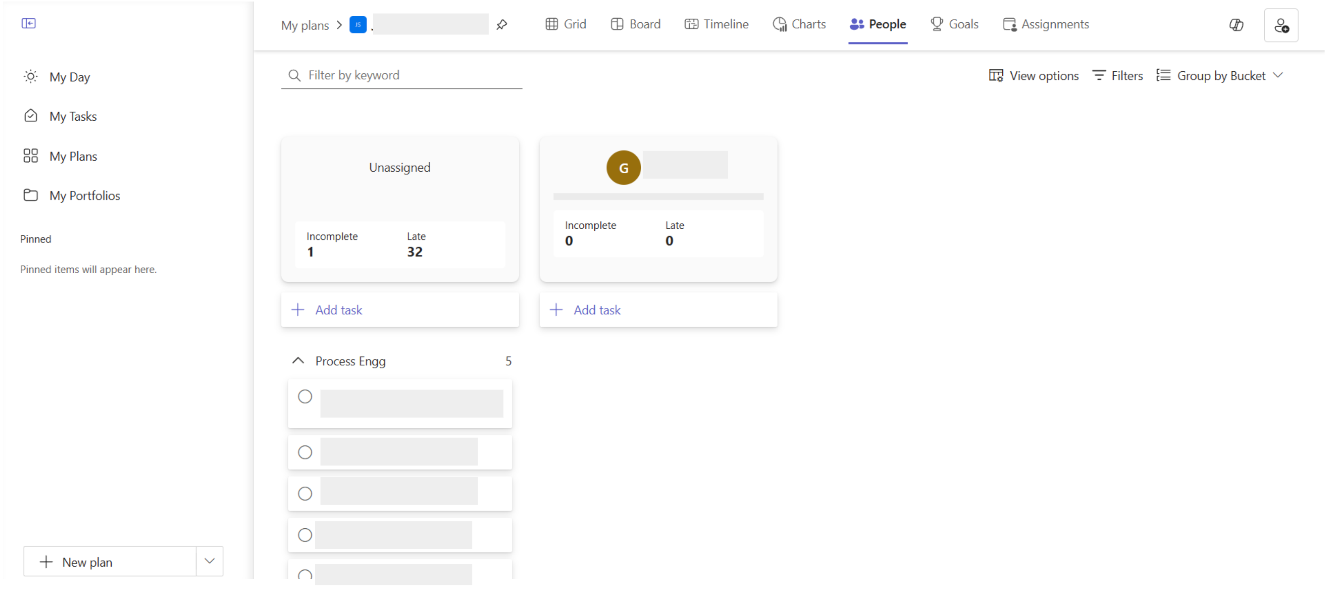Image resolution: width=1331 pixels, height=591 pixels.
Task: Click Unassigned Incomplete count 1
Action: tap(310, 252)
